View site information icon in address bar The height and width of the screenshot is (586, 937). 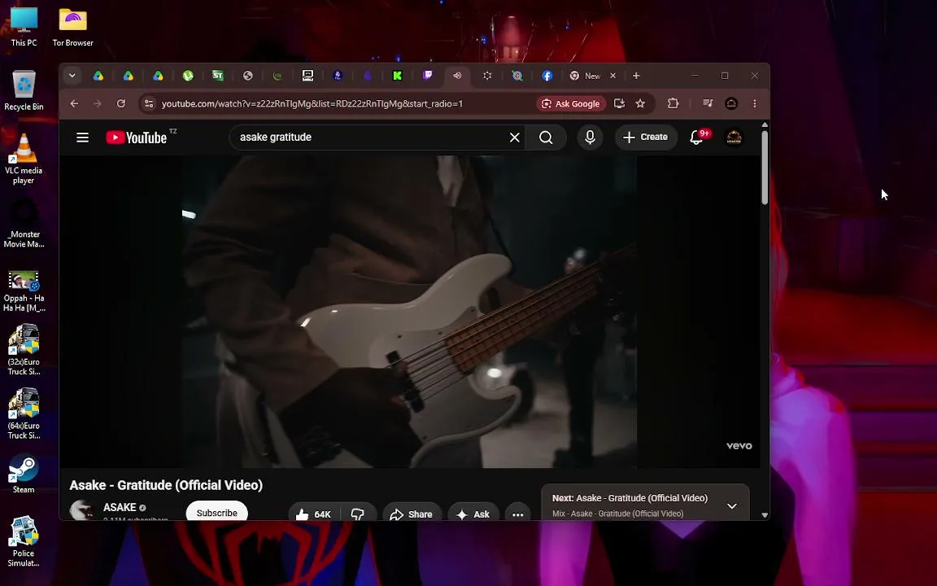pos(149,103)
